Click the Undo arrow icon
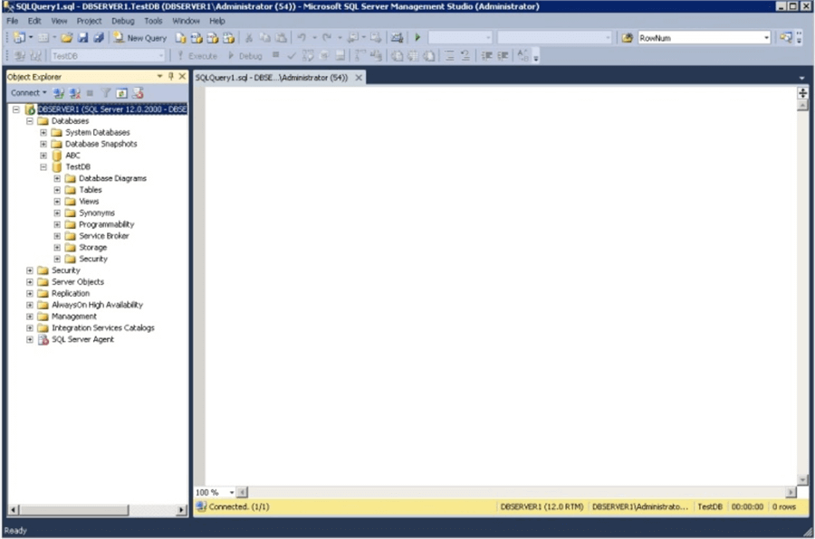The width and height of the screenshot is (815, 539). 302,38
